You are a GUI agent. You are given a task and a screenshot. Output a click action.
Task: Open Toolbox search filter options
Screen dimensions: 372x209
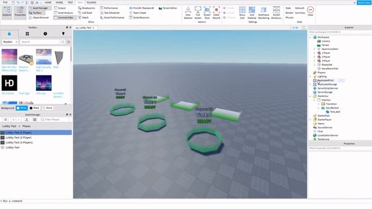[x=69, y=42]
